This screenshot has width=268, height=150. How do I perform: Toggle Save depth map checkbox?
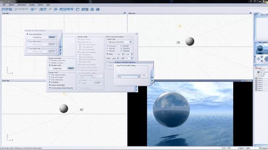click(28, 48)
